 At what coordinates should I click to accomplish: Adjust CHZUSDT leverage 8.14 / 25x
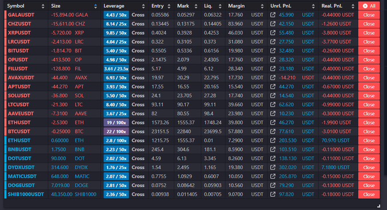click(x=116, y=24)
